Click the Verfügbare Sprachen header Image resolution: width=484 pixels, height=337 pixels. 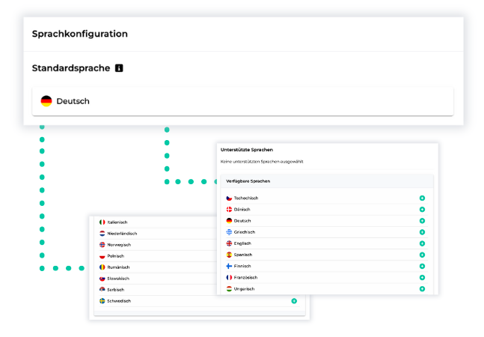coord(248,181)
